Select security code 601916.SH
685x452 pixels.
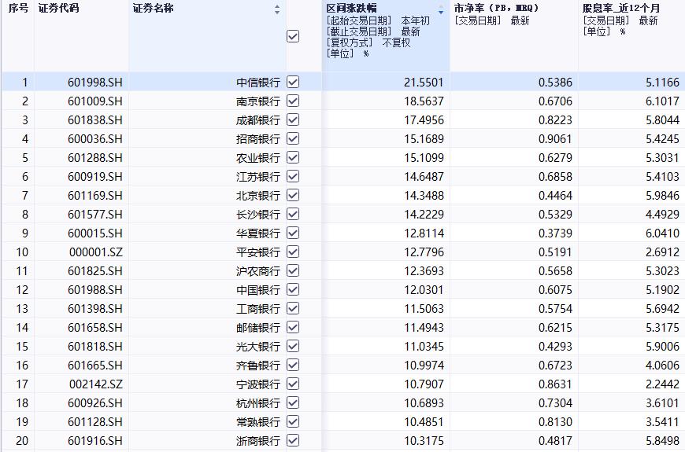[94, 441]
